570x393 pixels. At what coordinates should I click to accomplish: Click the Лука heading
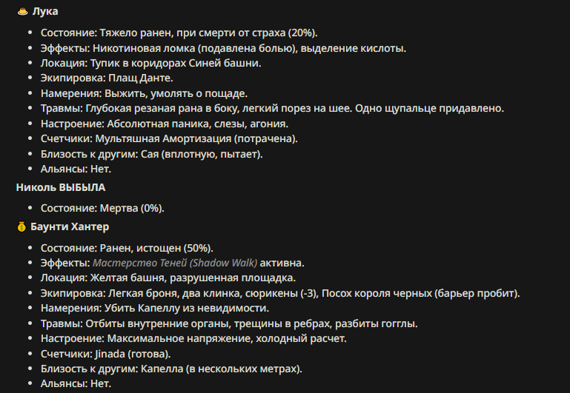(x=45, y=12)
